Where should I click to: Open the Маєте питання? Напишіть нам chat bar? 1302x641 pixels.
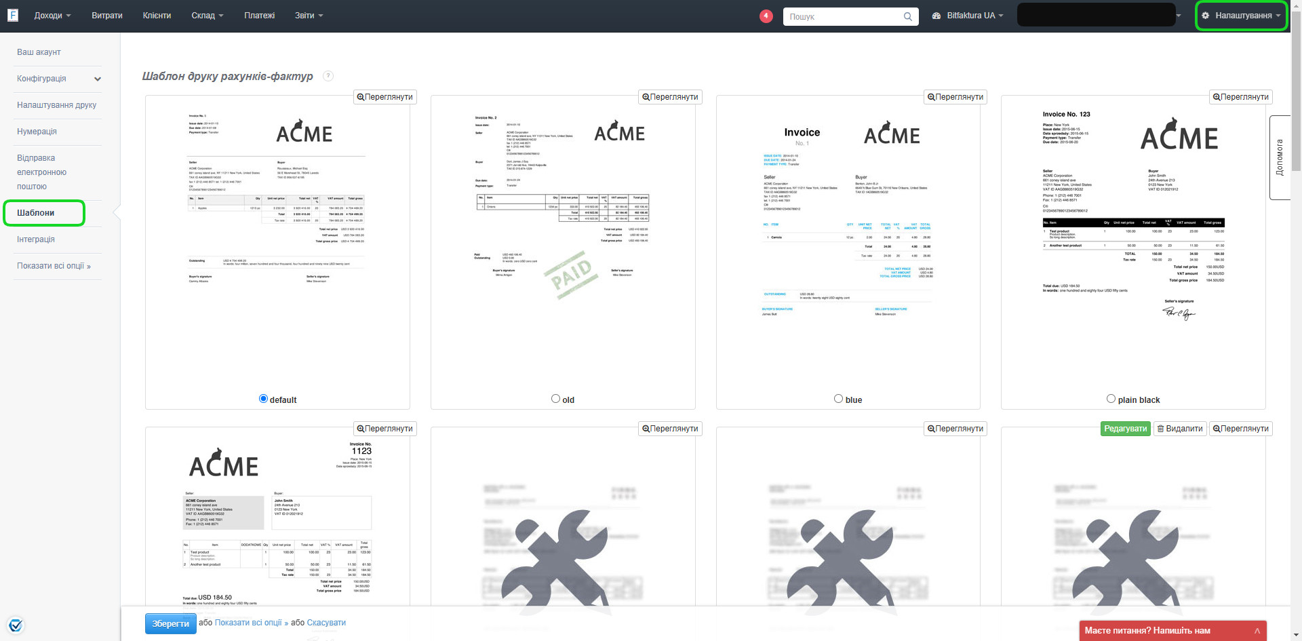click(1173, 631)
